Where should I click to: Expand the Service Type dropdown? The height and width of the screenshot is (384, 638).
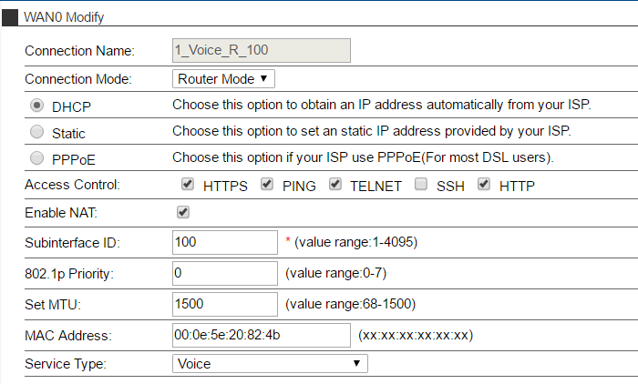click(x=270, y=364)
